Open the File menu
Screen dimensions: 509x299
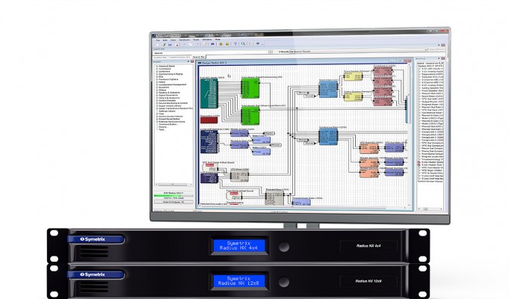pyautogui.click(x=158, y=40)
